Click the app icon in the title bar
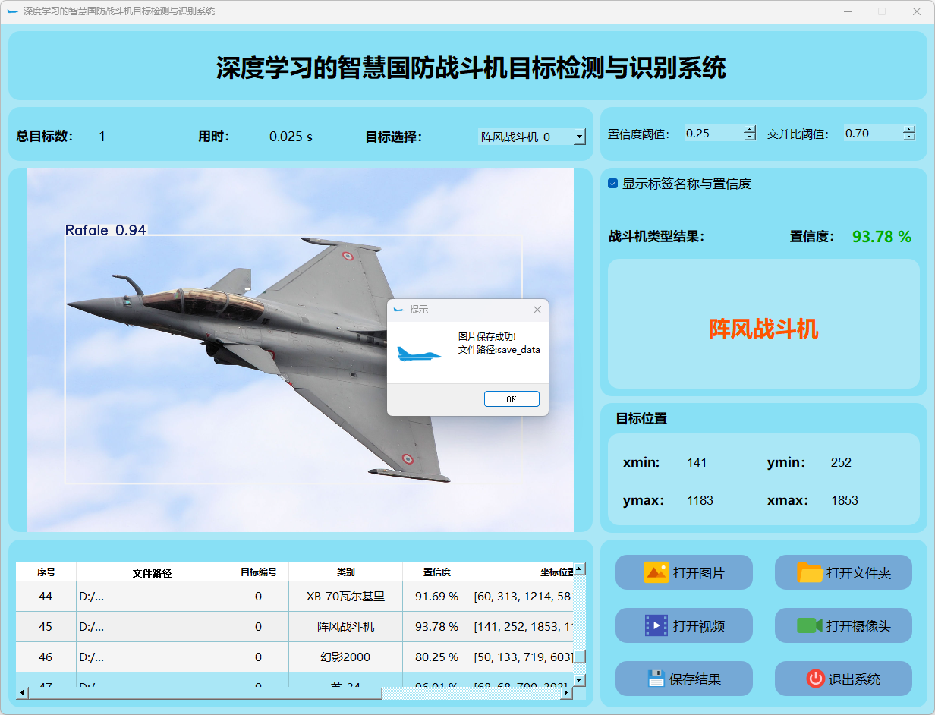The image size is (935, 715). (12, 11)
